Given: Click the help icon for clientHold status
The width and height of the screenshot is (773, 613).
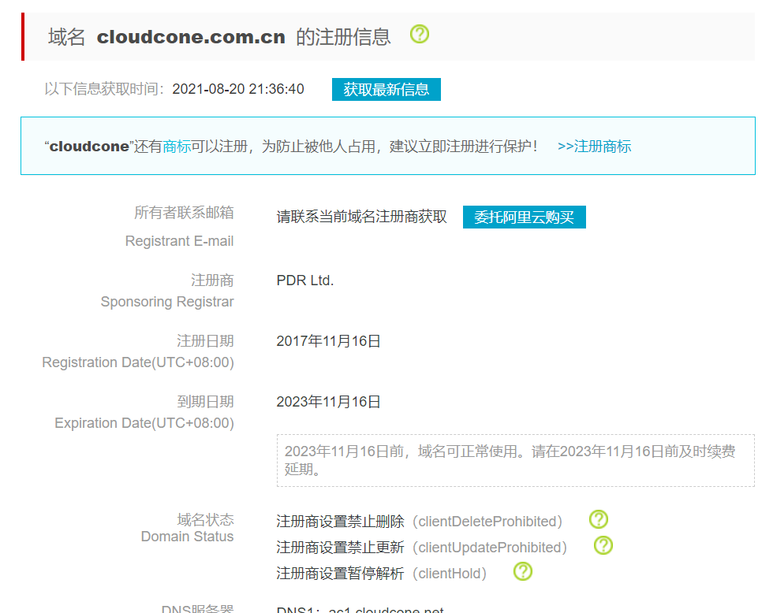Looking at the screenshot, I should click(x=522, y=572).
